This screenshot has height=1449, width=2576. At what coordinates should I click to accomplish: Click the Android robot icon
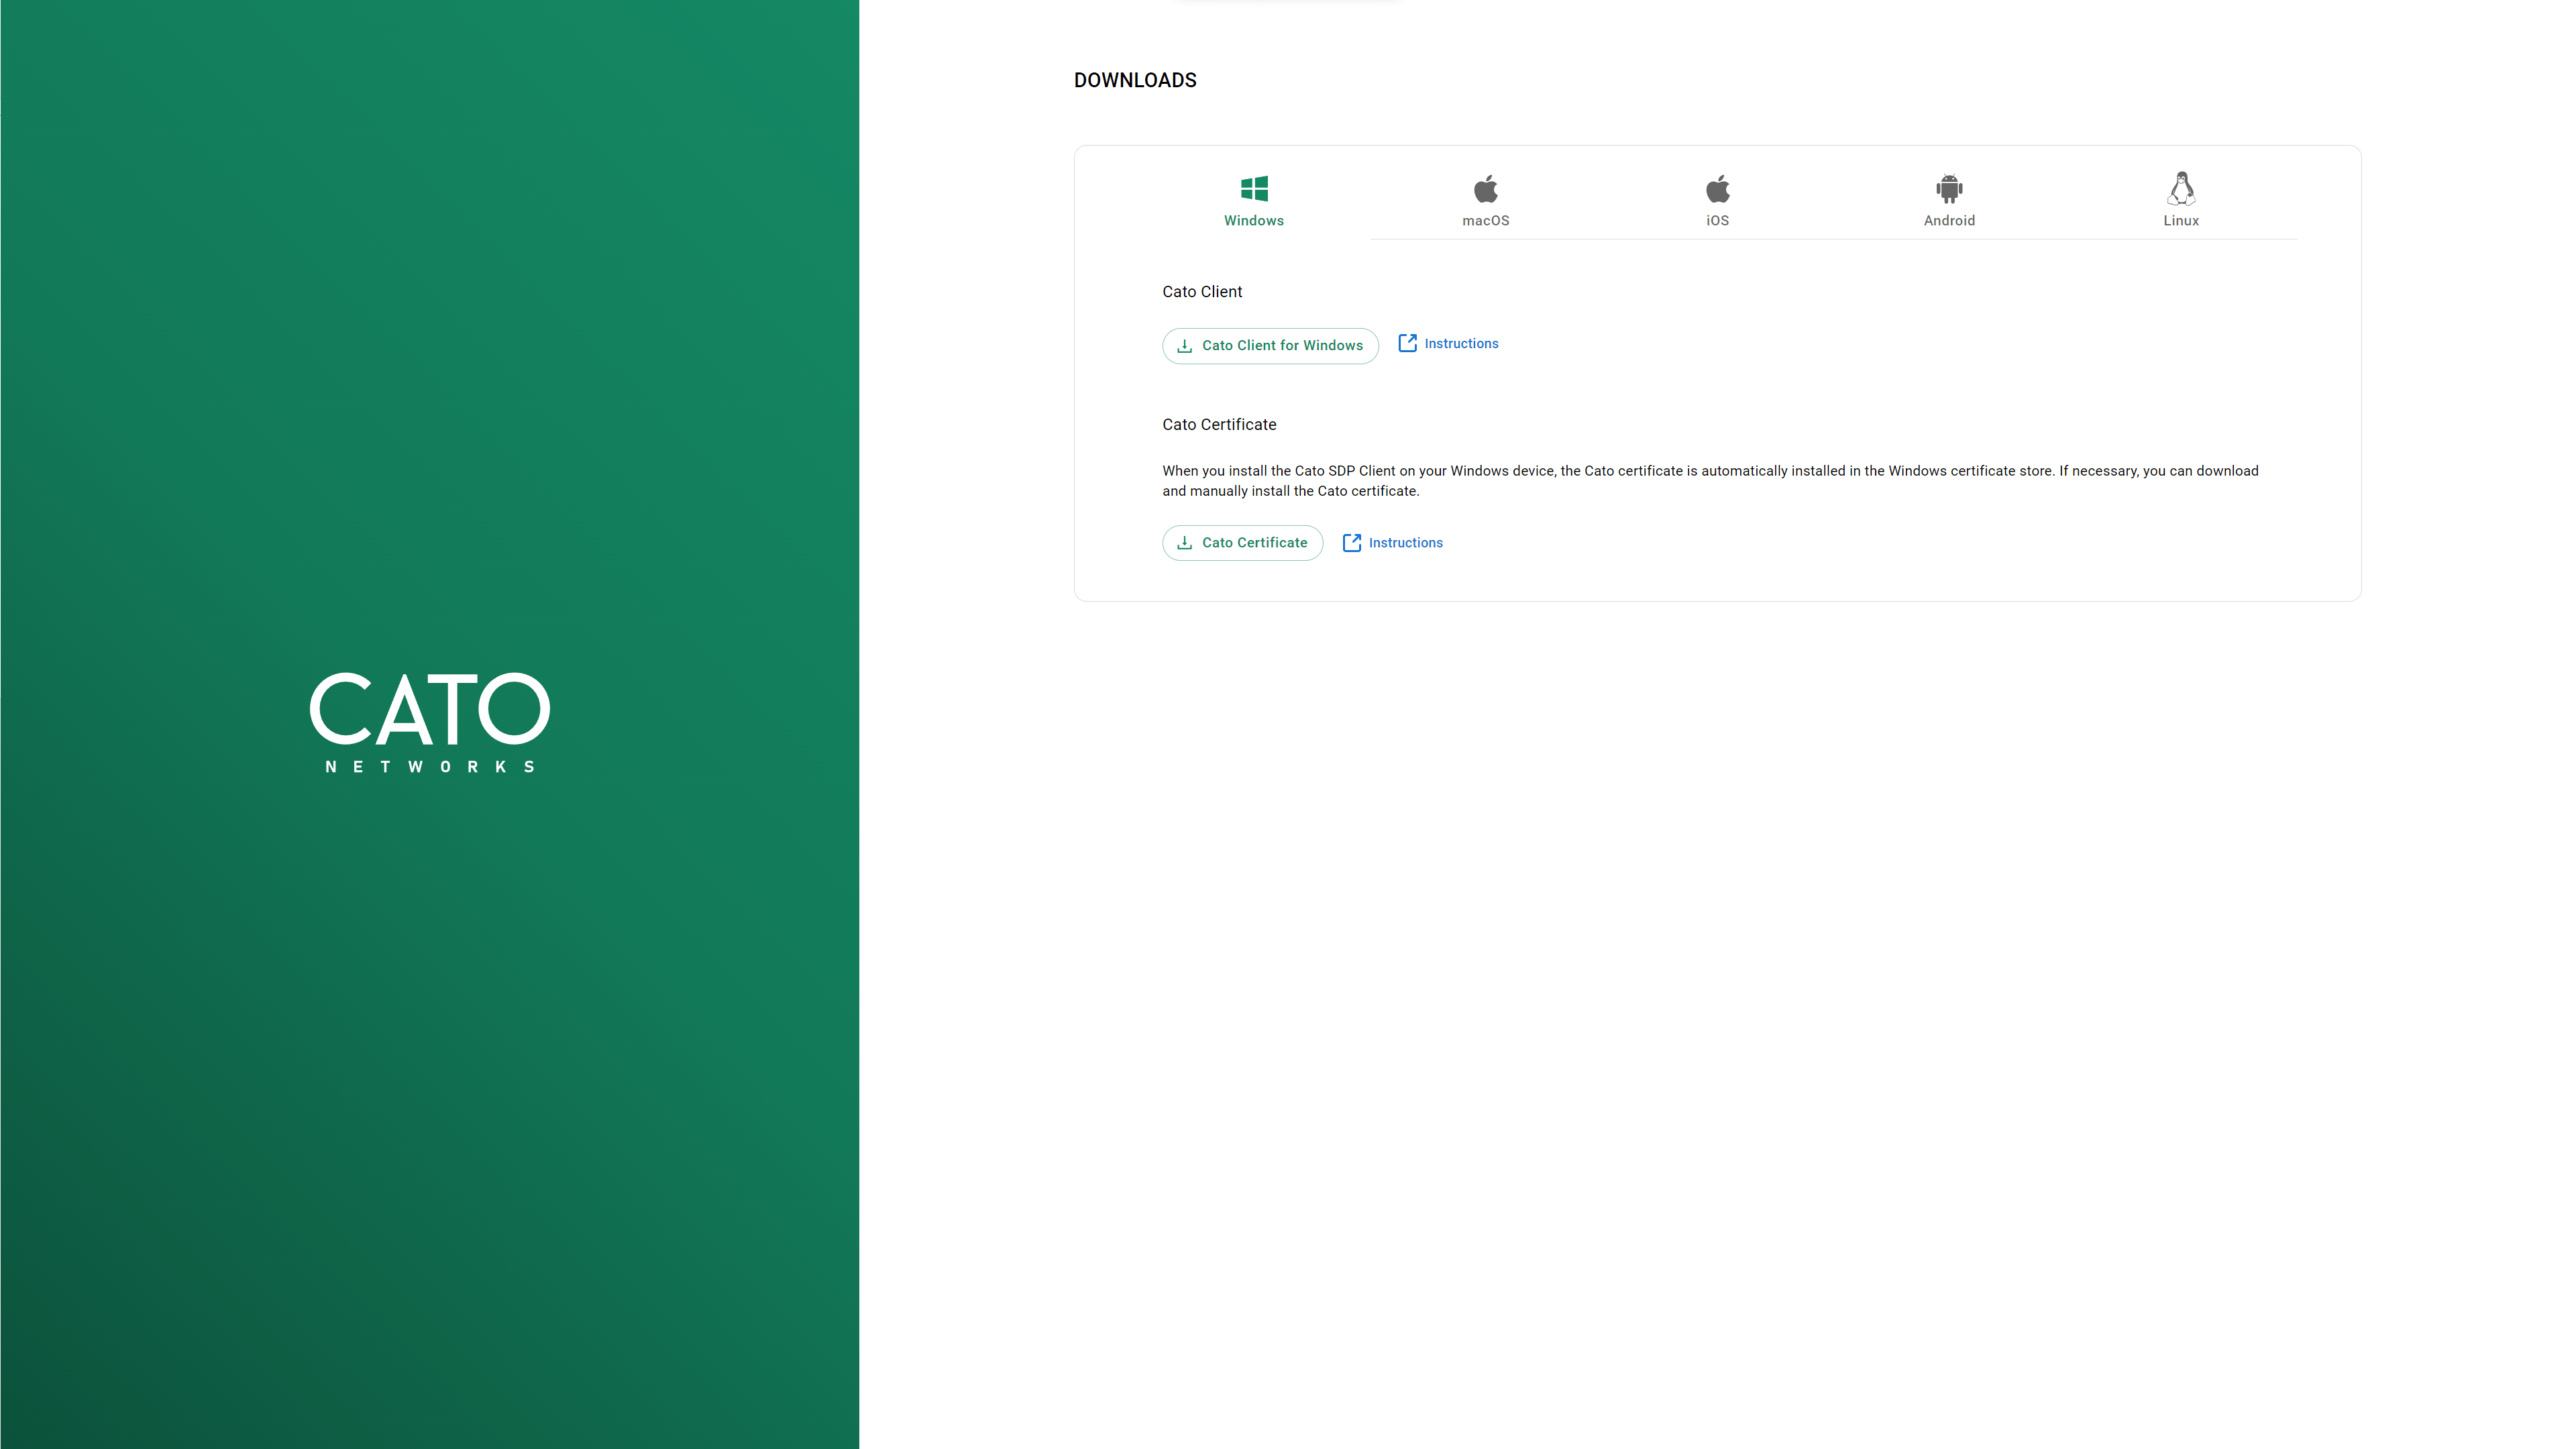pyautogui.click(x=1949, y=188)
